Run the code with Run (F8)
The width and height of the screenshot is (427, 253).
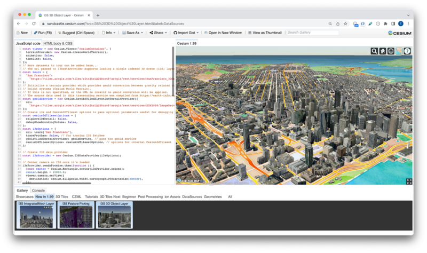tap(43, 33)
